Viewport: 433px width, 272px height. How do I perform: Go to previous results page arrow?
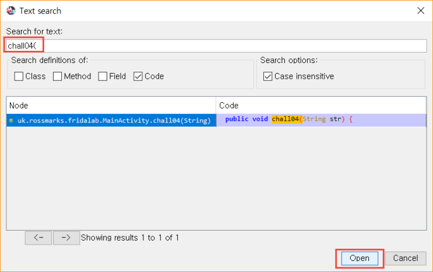coord(38,238)
